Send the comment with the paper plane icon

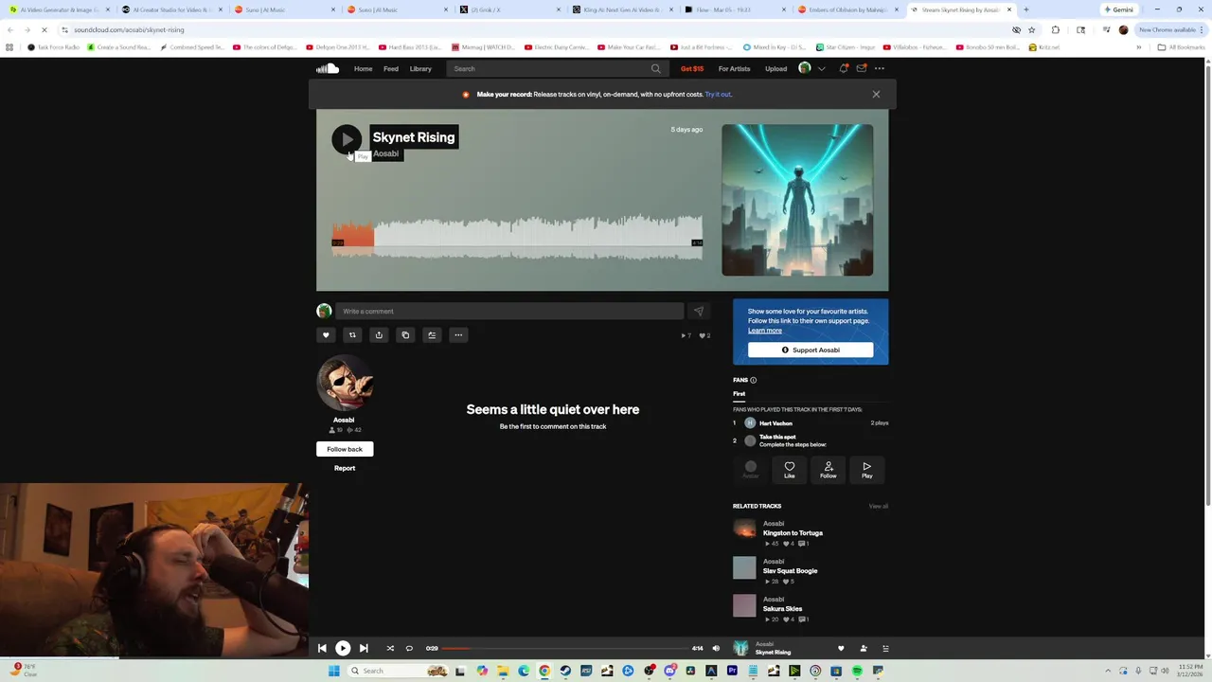(698, 311)
